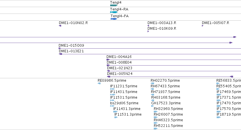Image resolution: width=241 pixels, height=130 pixels.
Task: Click the RE09986.5prime label
Action: 112,81
